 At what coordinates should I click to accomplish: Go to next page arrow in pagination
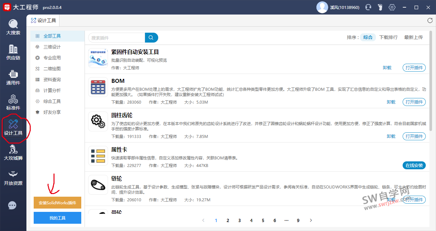pos(311,220)
